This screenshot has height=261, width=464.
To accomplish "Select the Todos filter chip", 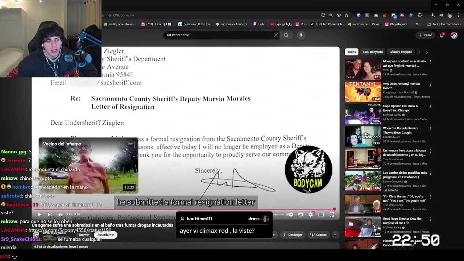I will 352,52.
